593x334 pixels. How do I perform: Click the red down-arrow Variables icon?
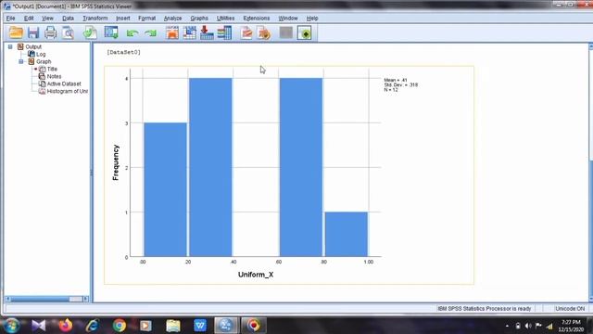(x=207, y=33)
